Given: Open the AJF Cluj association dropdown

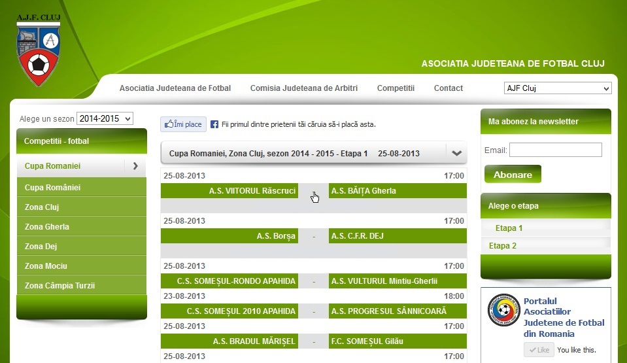Looking at the screenshot, I should (557, 88).
